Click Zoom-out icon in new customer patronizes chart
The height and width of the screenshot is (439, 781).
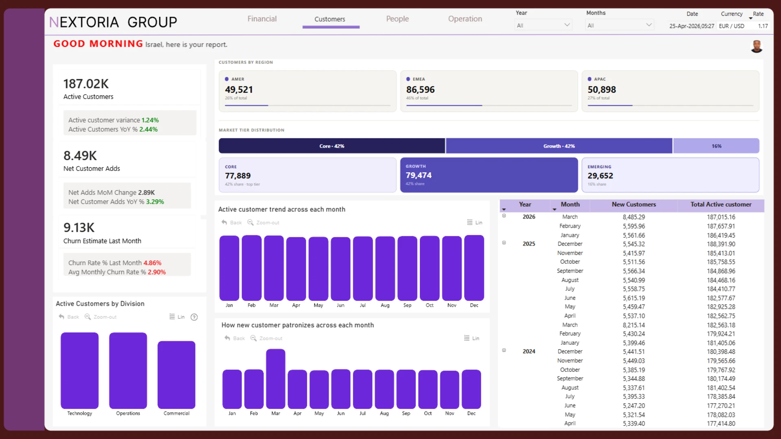(x=253, y=338)
